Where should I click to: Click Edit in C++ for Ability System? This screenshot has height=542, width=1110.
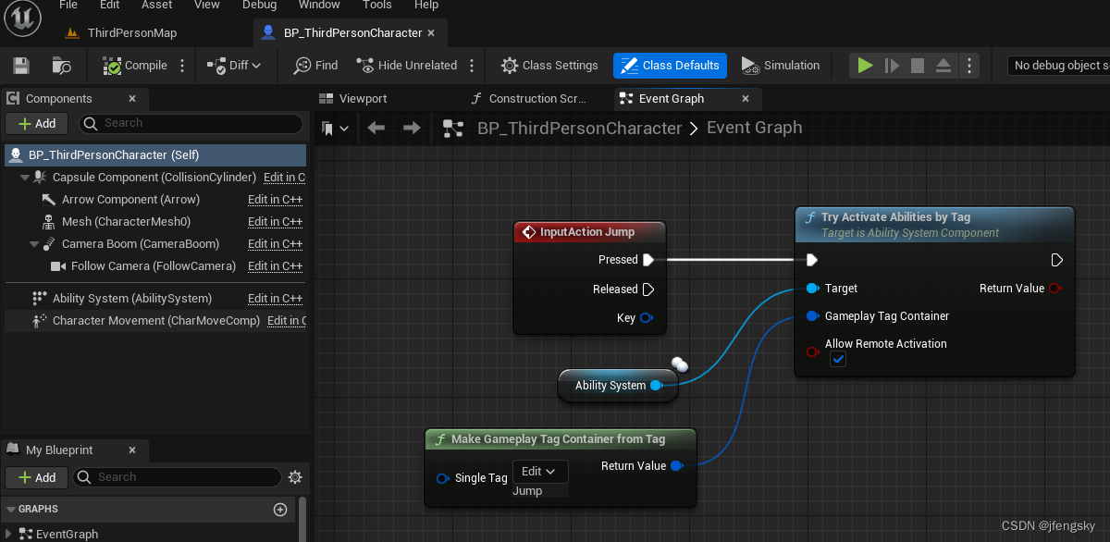(x=276, y=298)
